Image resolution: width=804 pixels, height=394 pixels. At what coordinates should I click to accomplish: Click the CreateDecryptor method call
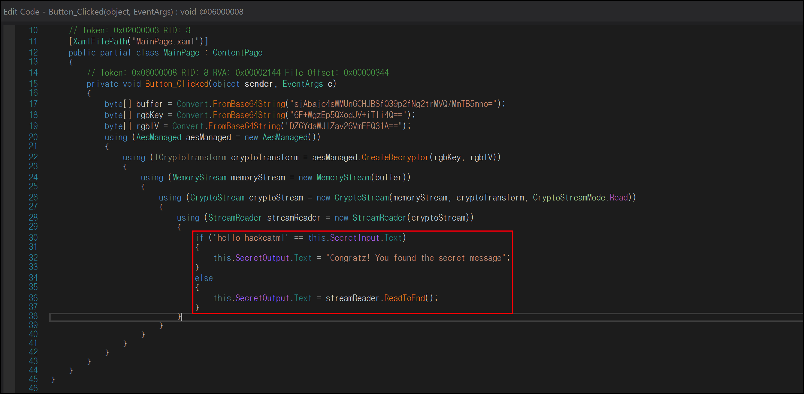pos(395,157)
